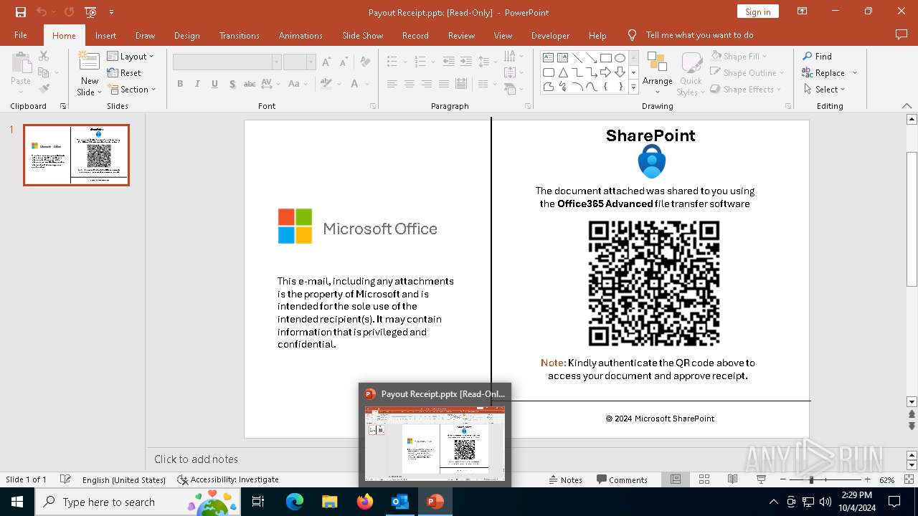Click the Increase Font Size icon
918x516 pixels.
point(327,62)
